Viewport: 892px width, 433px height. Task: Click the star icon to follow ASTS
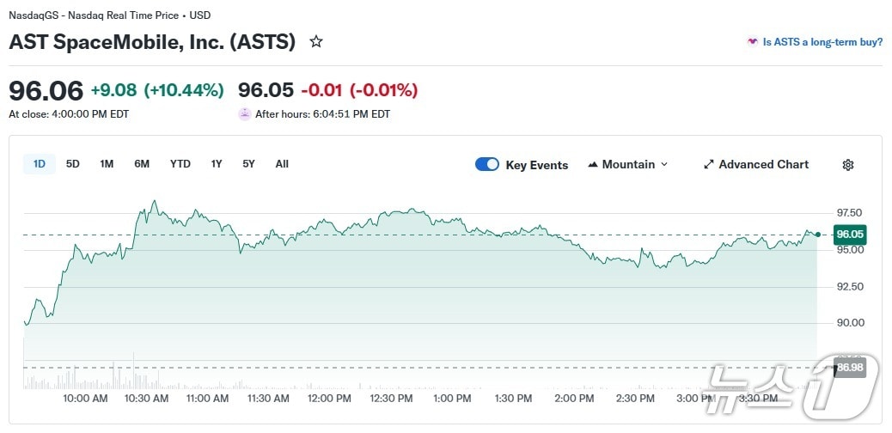click(x=316, y=41)
